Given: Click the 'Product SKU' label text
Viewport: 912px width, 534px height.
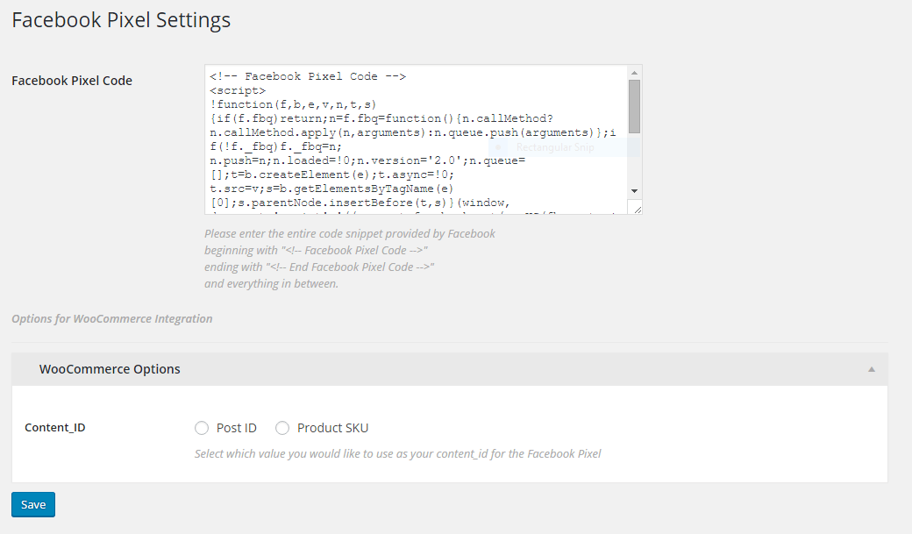Looking at the screenshot, I should pyautogui.click(x=332, y=428).
